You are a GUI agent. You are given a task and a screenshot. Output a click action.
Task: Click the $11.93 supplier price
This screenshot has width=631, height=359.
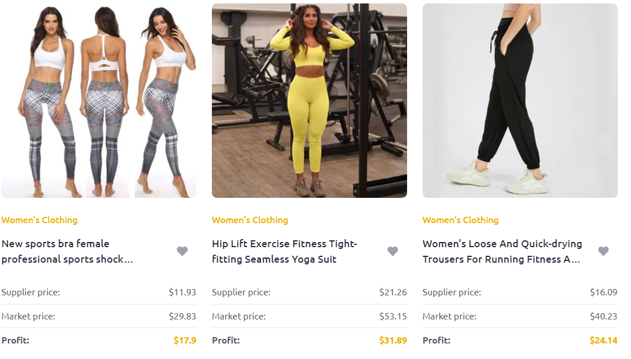(x=183, y=292)
